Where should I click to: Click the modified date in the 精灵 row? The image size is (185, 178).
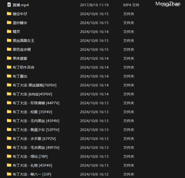click(x=94, y=32)
